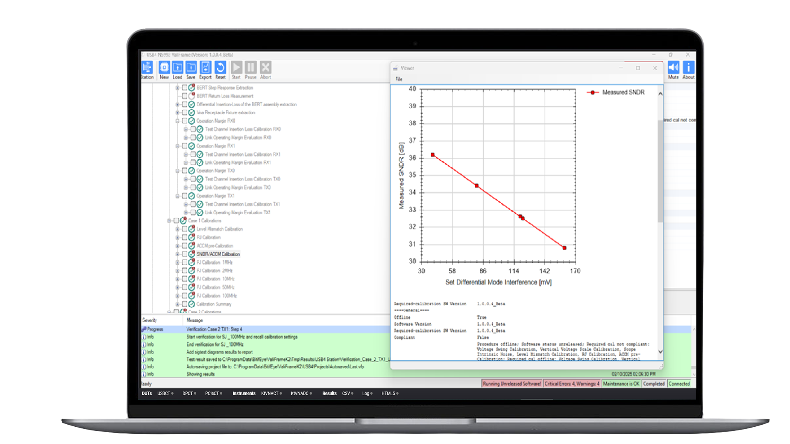Create a new project with the New icon
790x444 pixels.
pyautogui.click(x=164, y=69)
